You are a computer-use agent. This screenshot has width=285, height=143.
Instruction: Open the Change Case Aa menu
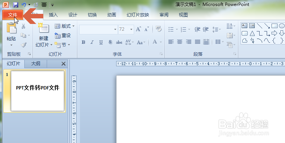(141, 42)
